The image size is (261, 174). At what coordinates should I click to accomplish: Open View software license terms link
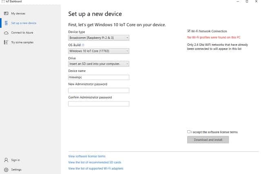coord(87,156)
